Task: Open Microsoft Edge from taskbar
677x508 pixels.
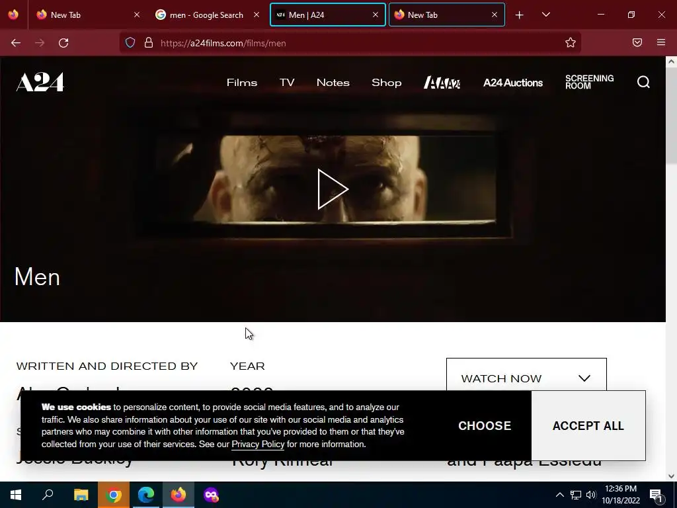Action: (x=146, y=495)
